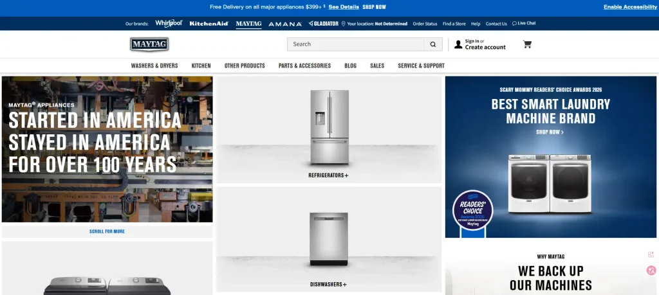Viewport: 659px width, 295px height.
Task: Click the Maytag logo in header
Action: (x=149, y=44)
